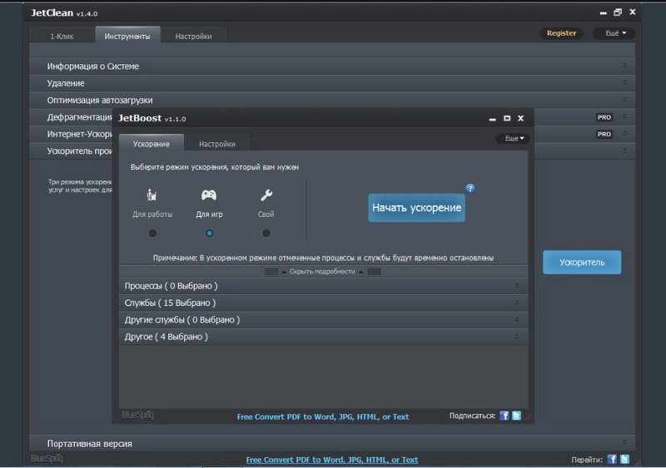This screenshot has width=666, height=468.
Task: Open Free Convert PDF link in JetBoost
Action: (323, 416)
